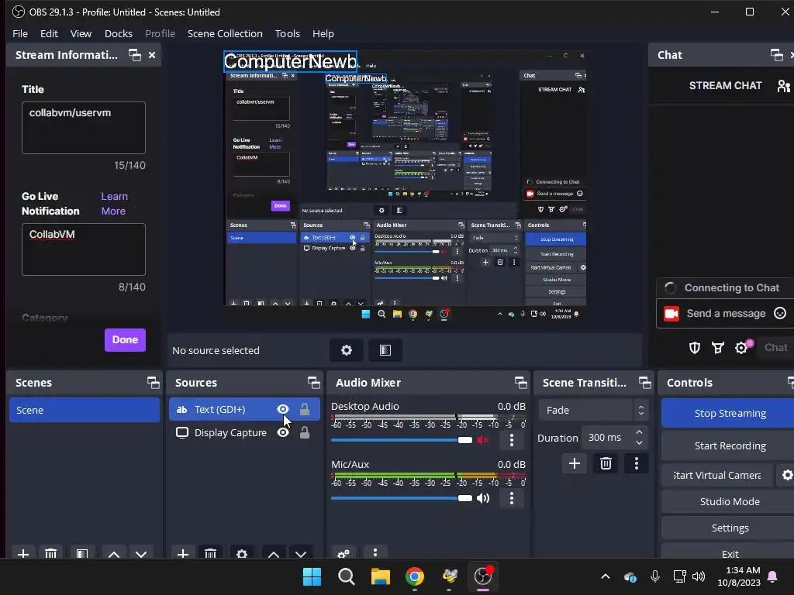Click the purple Done button
Image resolution: width=794 pixels, height=595 pixels.
coord(125,340)
